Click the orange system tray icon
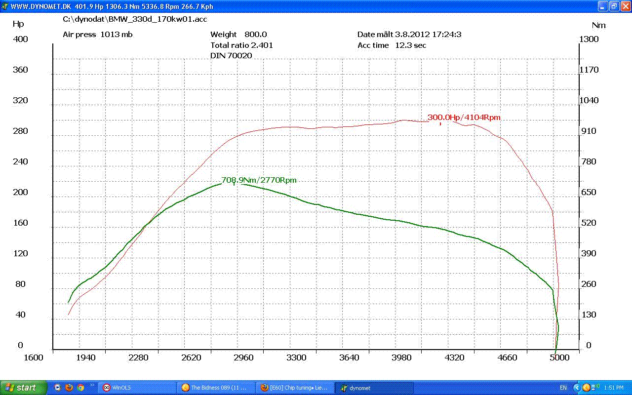 [586, 388]
